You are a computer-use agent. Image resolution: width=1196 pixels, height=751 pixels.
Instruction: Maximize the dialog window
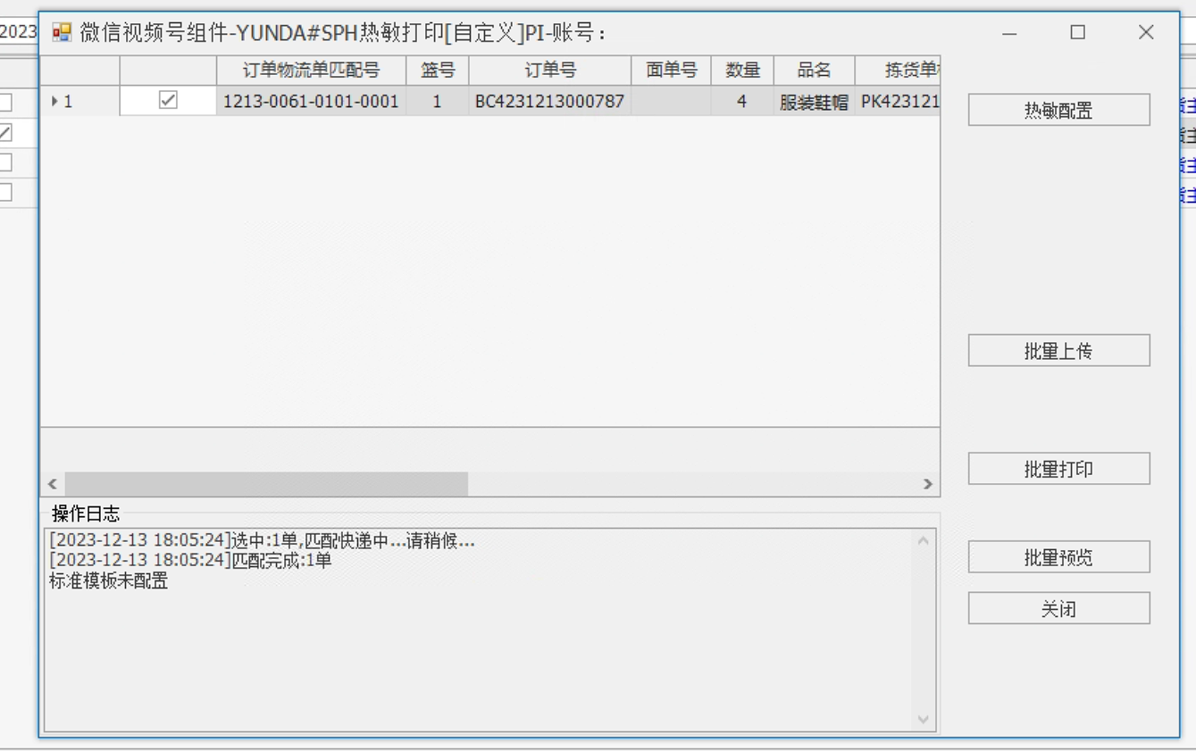tap(1078, 33)
